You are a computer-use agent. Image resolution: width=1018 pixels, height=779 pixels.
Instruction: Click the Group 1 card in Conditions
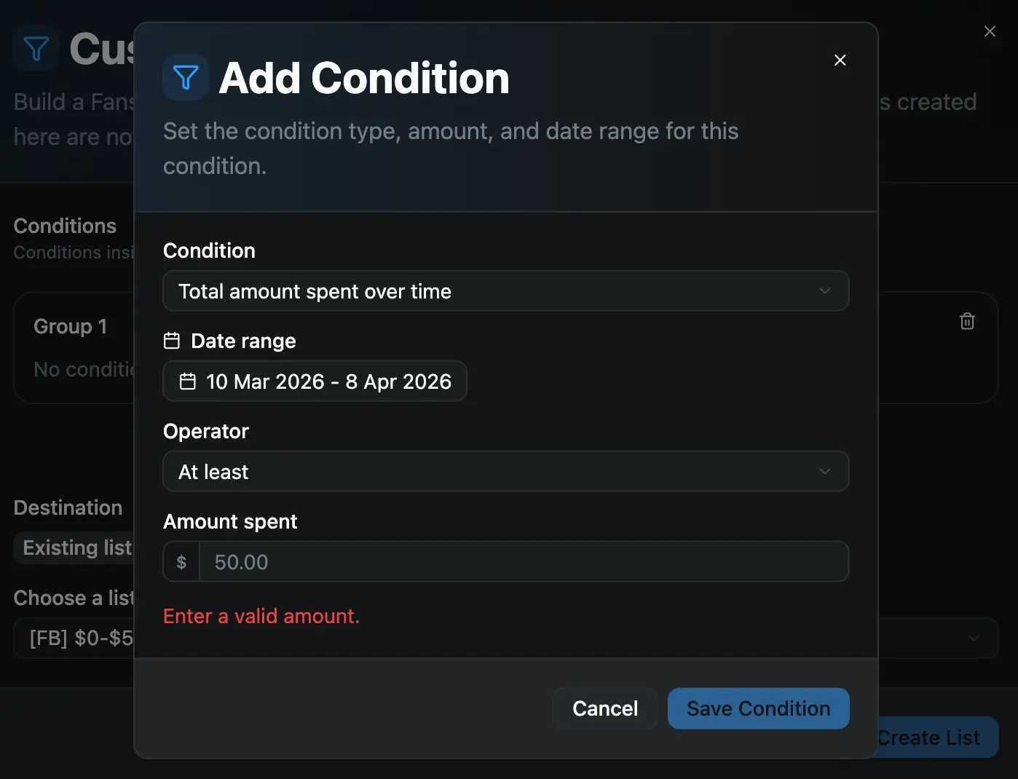tap(73, 348)
